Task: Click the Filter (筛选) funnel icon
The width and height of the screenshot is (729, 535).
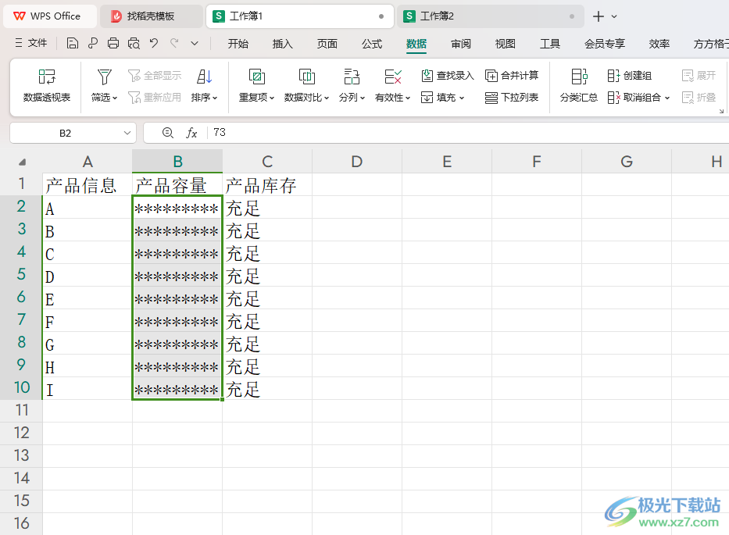Action: coord(104,77)
